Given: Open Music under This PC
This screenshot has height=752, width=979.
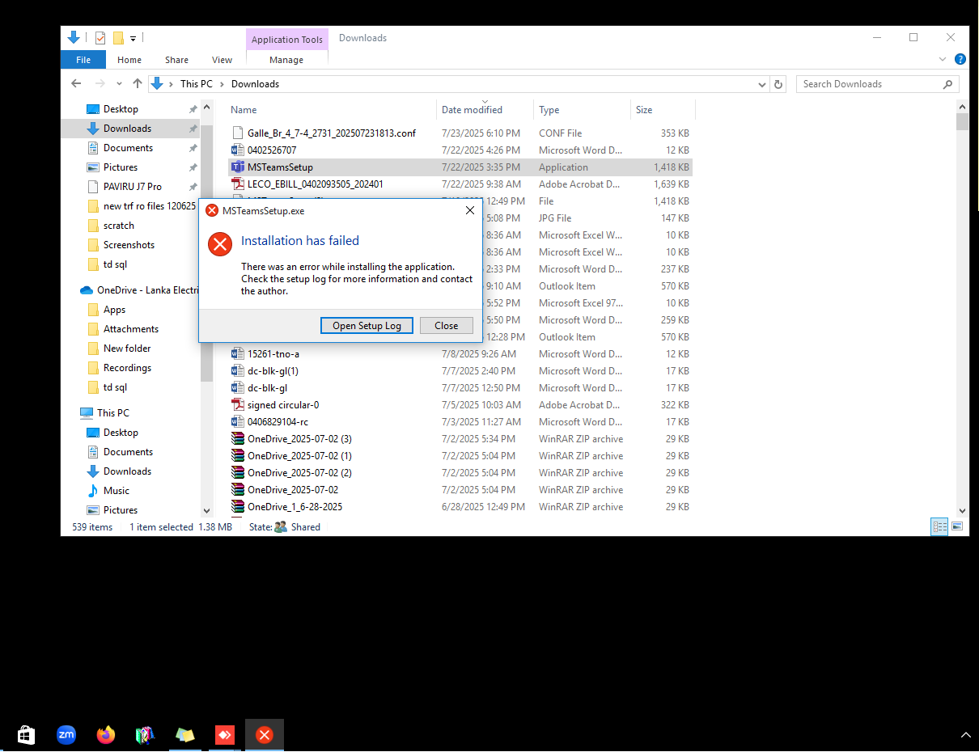Looking at the screenshot, I should (x=116, y=491).
